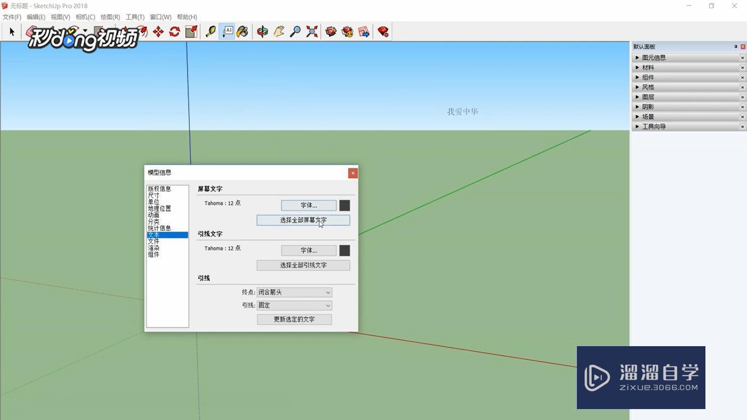Select the Tape Measure tool

click(211, 32)
